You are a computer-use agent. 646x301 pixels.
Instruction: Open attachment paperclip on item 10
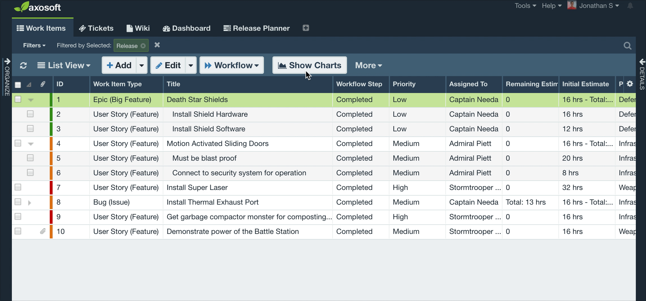point(43,231)
